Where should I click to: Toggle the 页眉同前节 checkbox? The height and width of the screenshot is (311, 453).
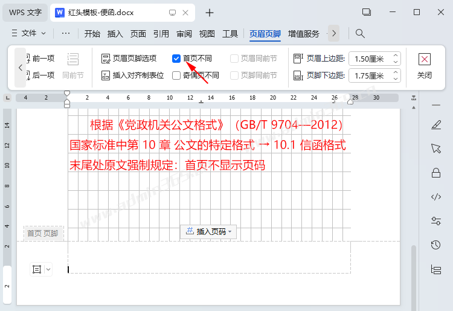pos(234,59)
